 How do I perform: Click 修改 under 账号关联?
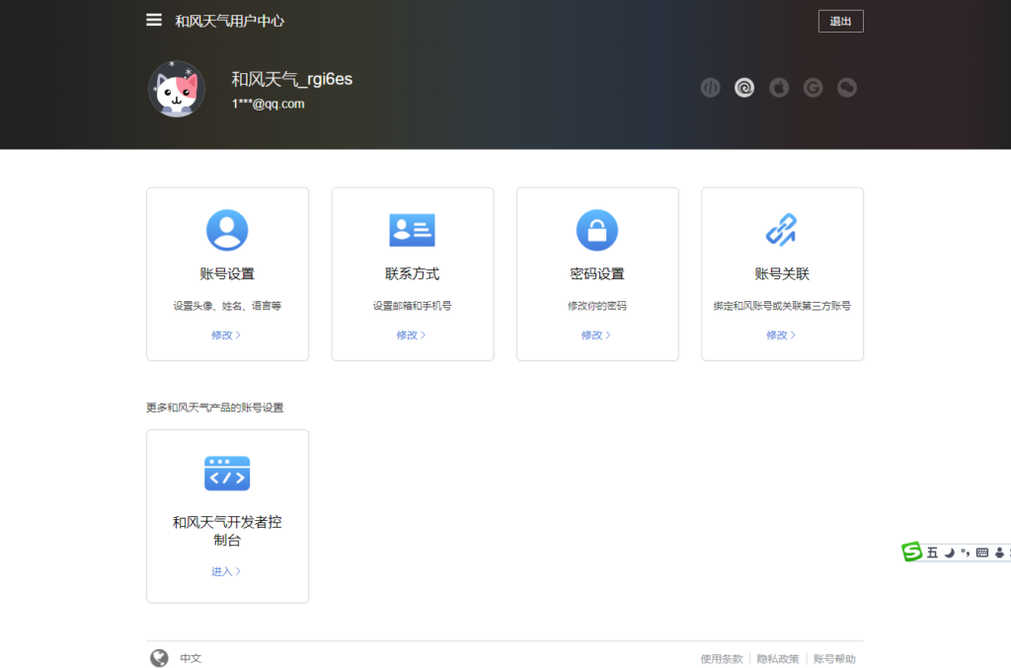(780, 334)
